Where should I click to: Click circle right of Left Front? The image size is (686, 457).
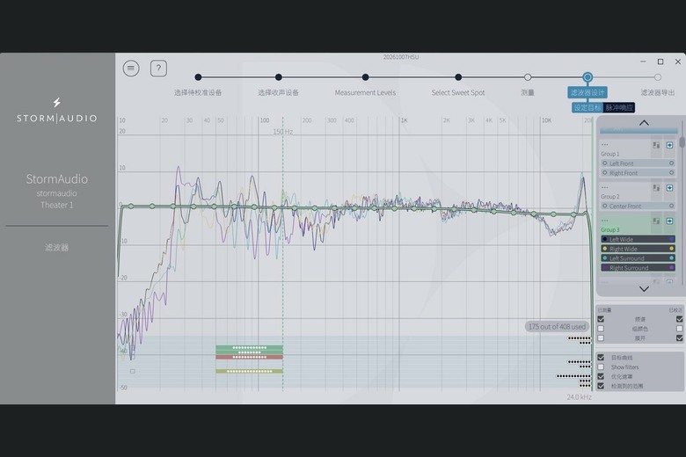[672, 163]
